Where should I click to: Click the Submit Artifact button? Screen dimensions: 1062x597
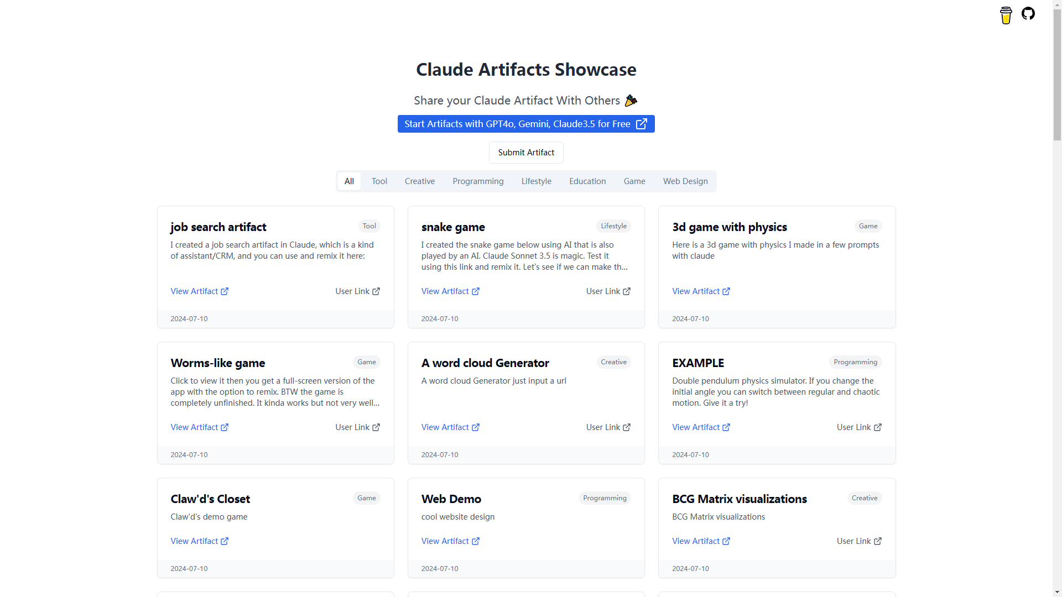click(526, 153)
